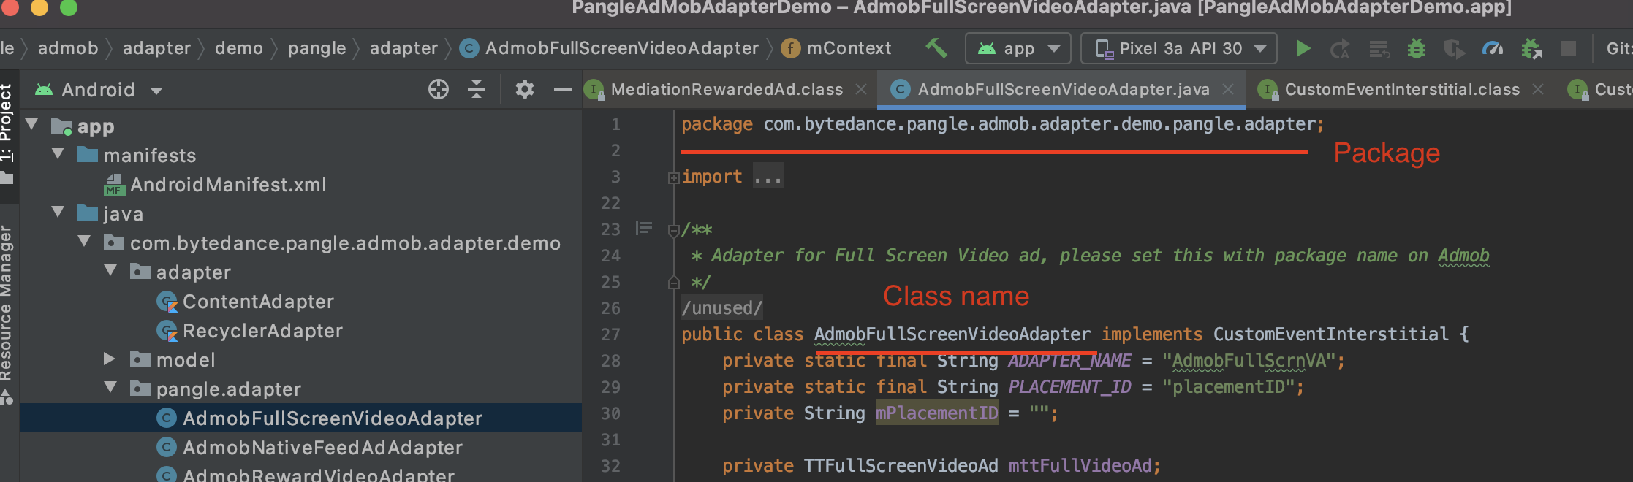
Task: Close the CustomEventInterstitial.class tab
Action: [1538, 89]
